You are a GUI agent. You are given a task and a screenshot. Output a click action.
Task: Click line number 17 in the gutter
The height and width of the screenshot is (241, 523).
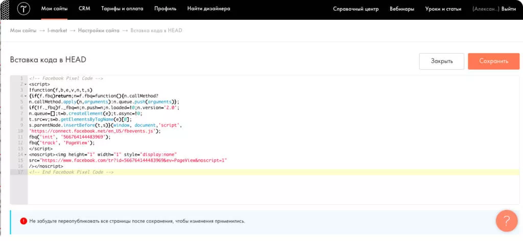coord(21,172)
